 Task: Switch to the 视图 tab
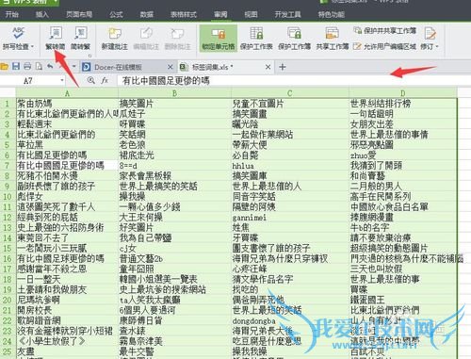[x=251, y=14]
